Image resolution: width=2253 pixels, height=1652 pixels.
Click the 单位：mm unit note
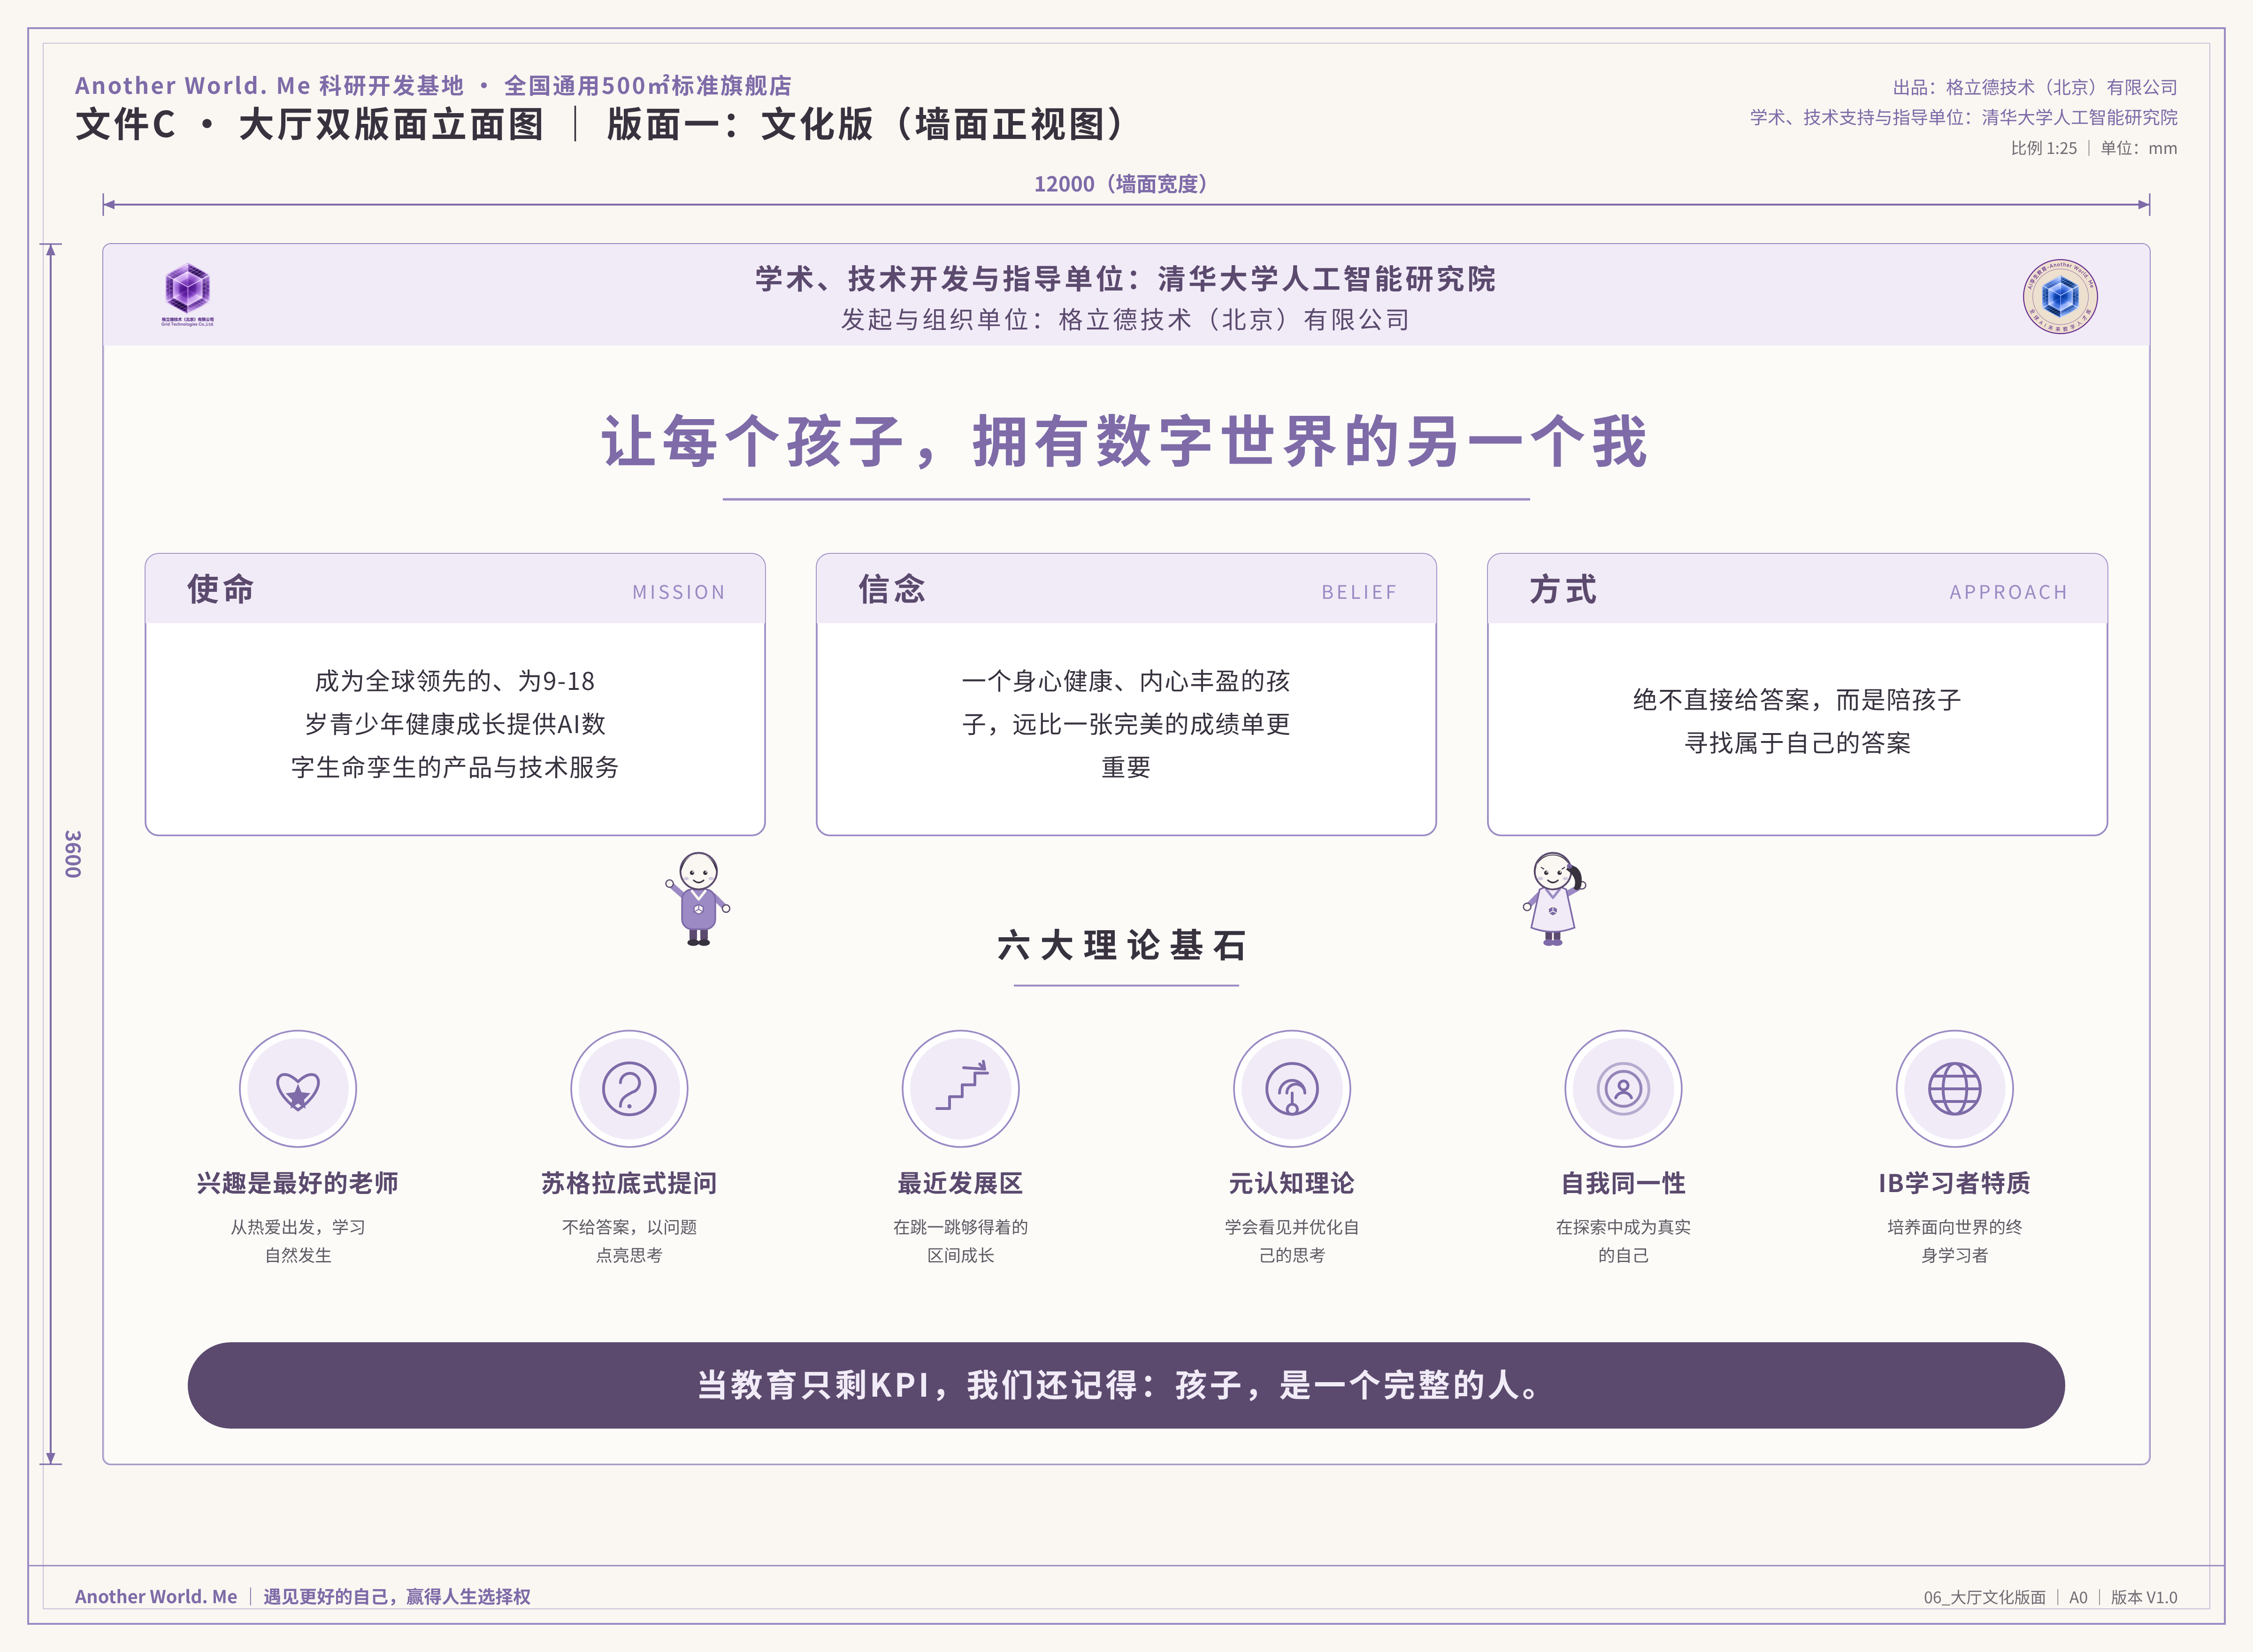tap(2139, 148)
